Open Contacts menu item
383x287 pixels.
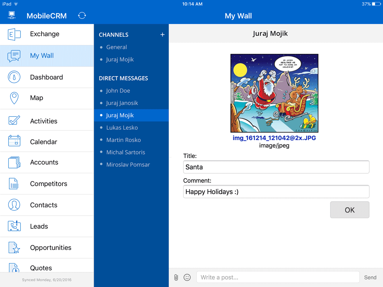pos(43,205)
